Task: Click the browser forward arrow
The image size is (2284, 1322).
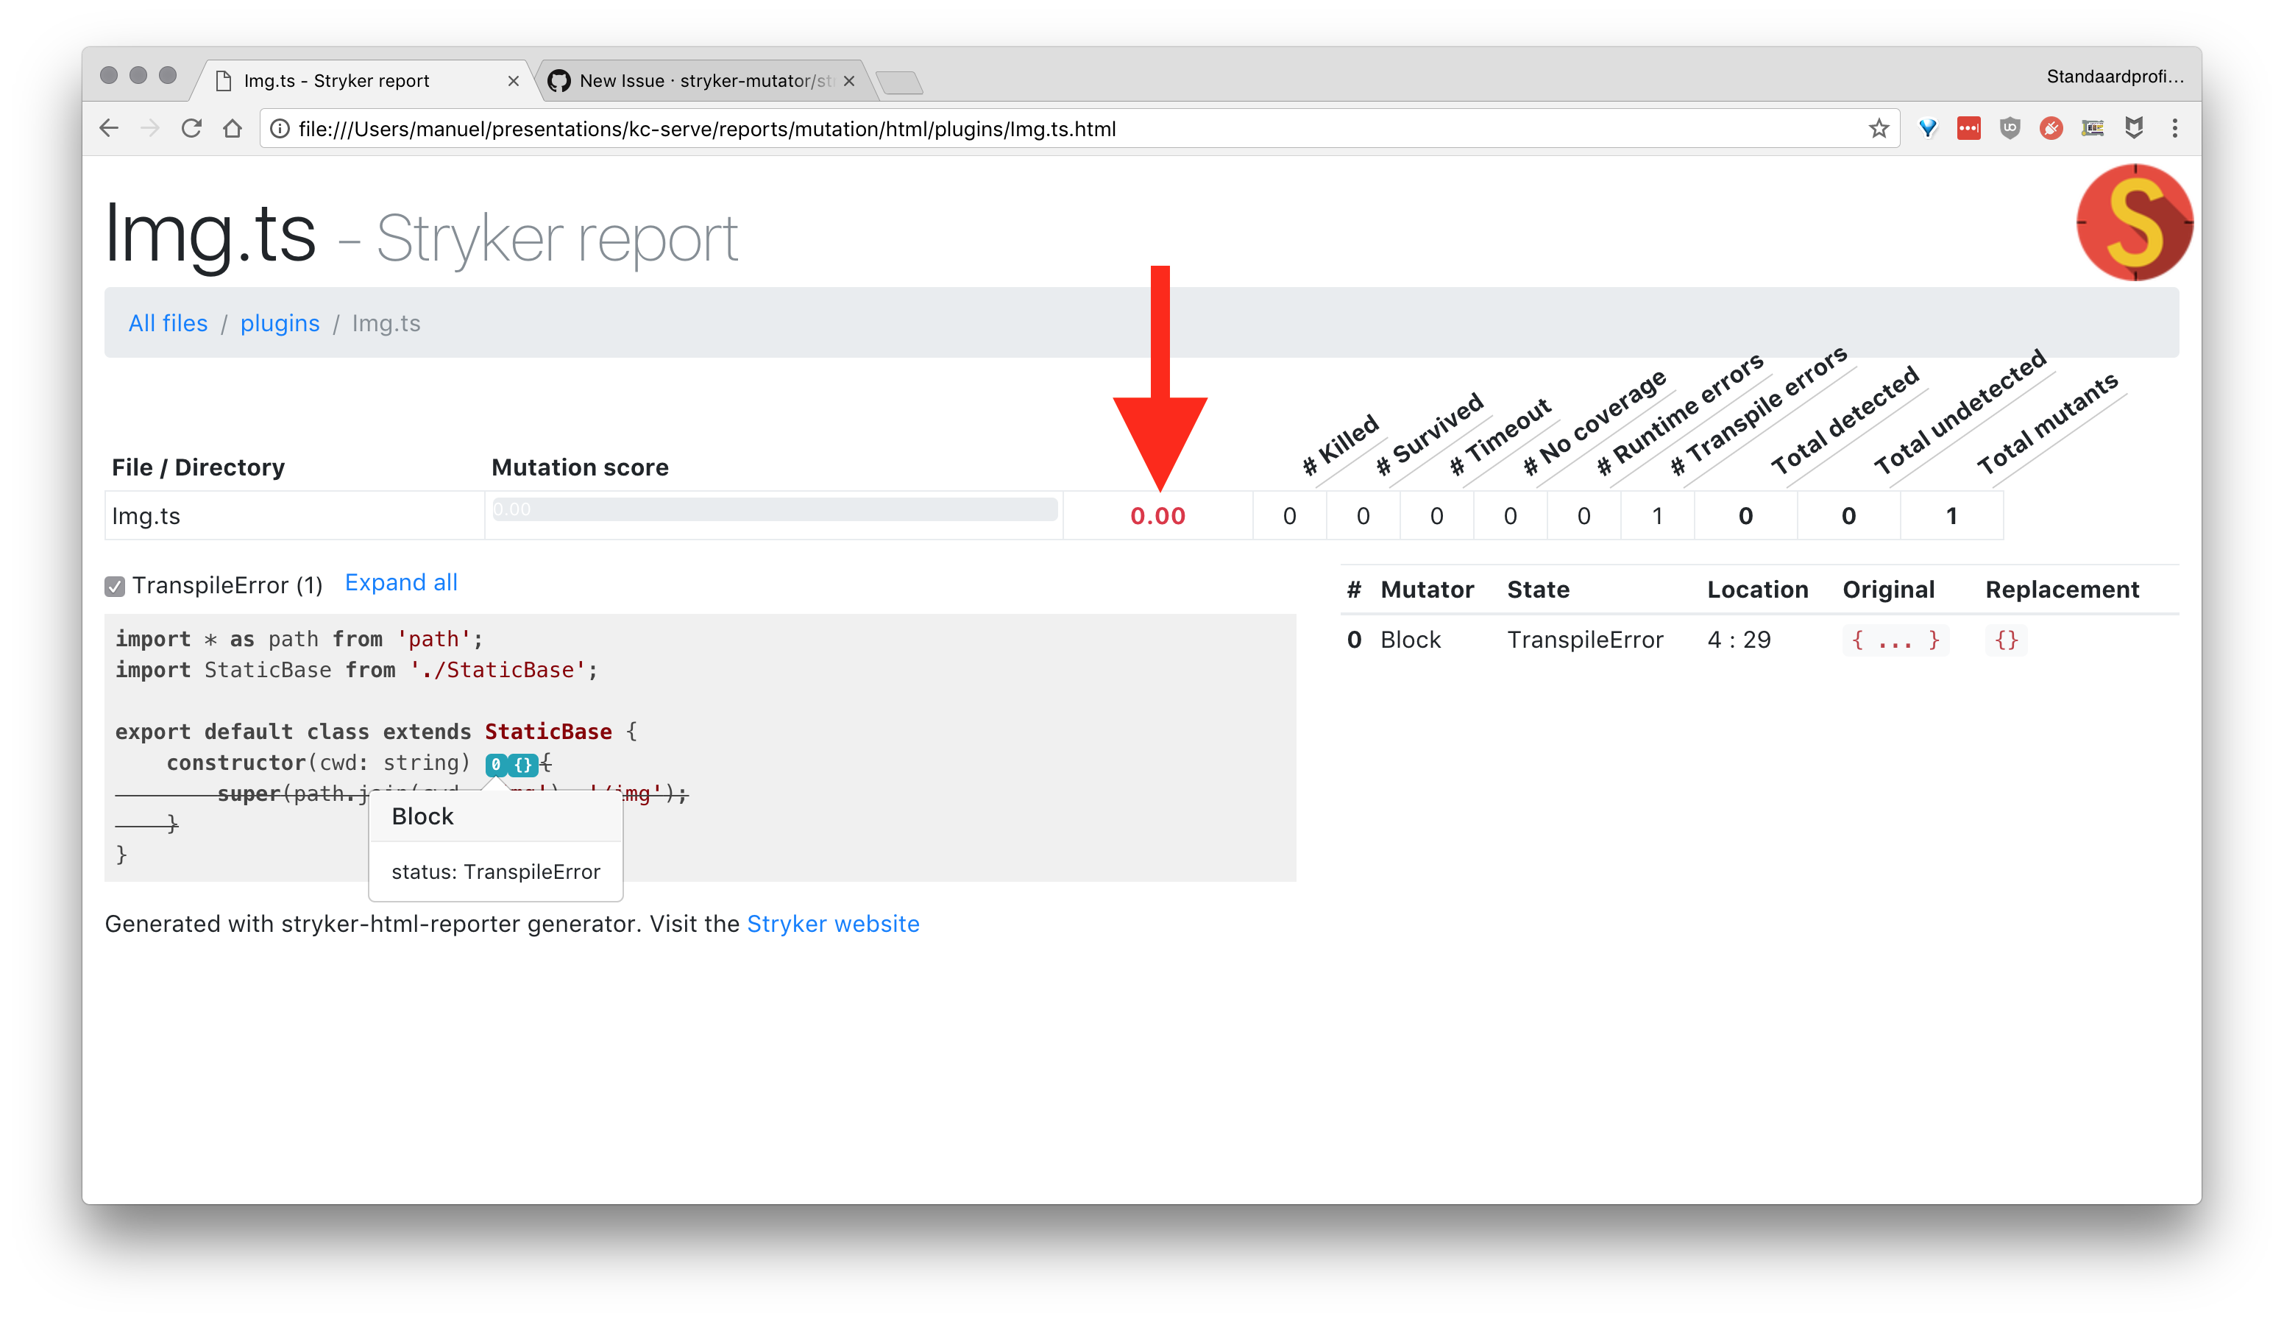Action: pos(149,129)
